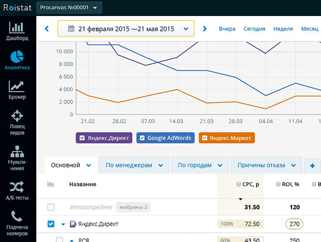This screenshot has height=242, width=321.
Task: Click the CPC sort arrow indicator
Action: click(241, 199)
